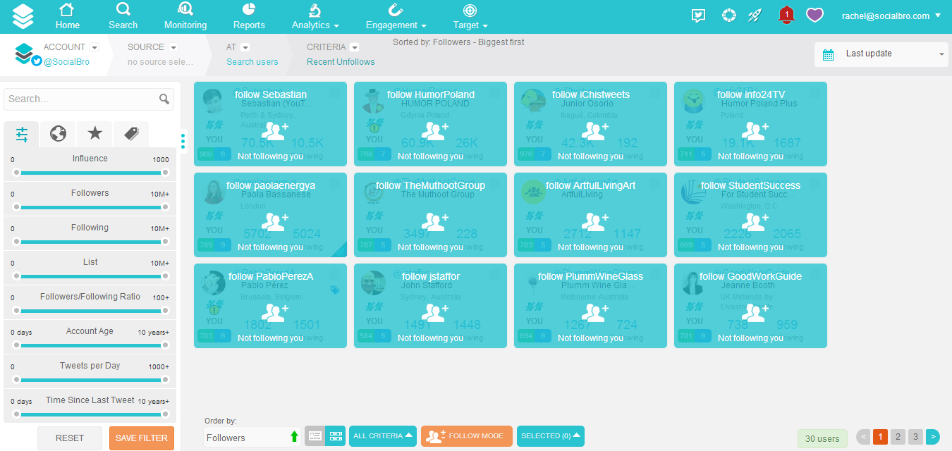
Task: Open the Twitter chat bubble icon
Action: click(x=698, y=16)
